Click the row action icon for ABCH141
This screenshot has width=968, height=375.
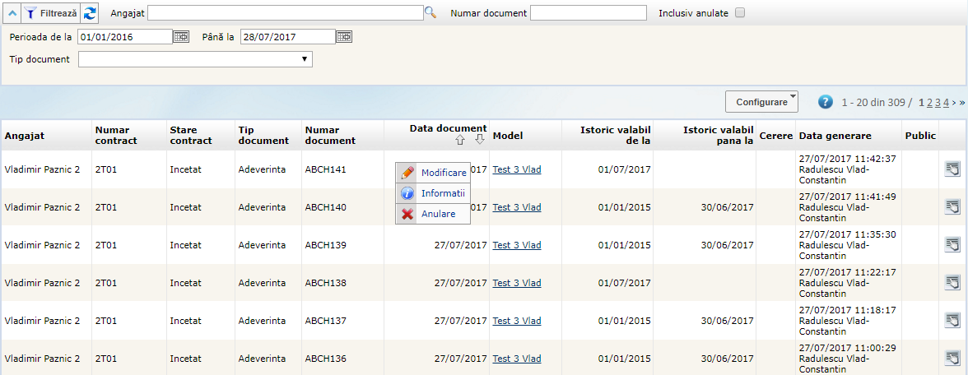pyautogui.click(x=952, y=169)
